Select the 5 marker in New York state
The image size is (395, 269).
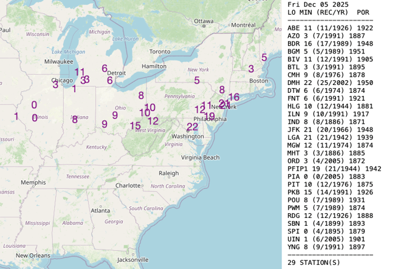click(197, 80)
